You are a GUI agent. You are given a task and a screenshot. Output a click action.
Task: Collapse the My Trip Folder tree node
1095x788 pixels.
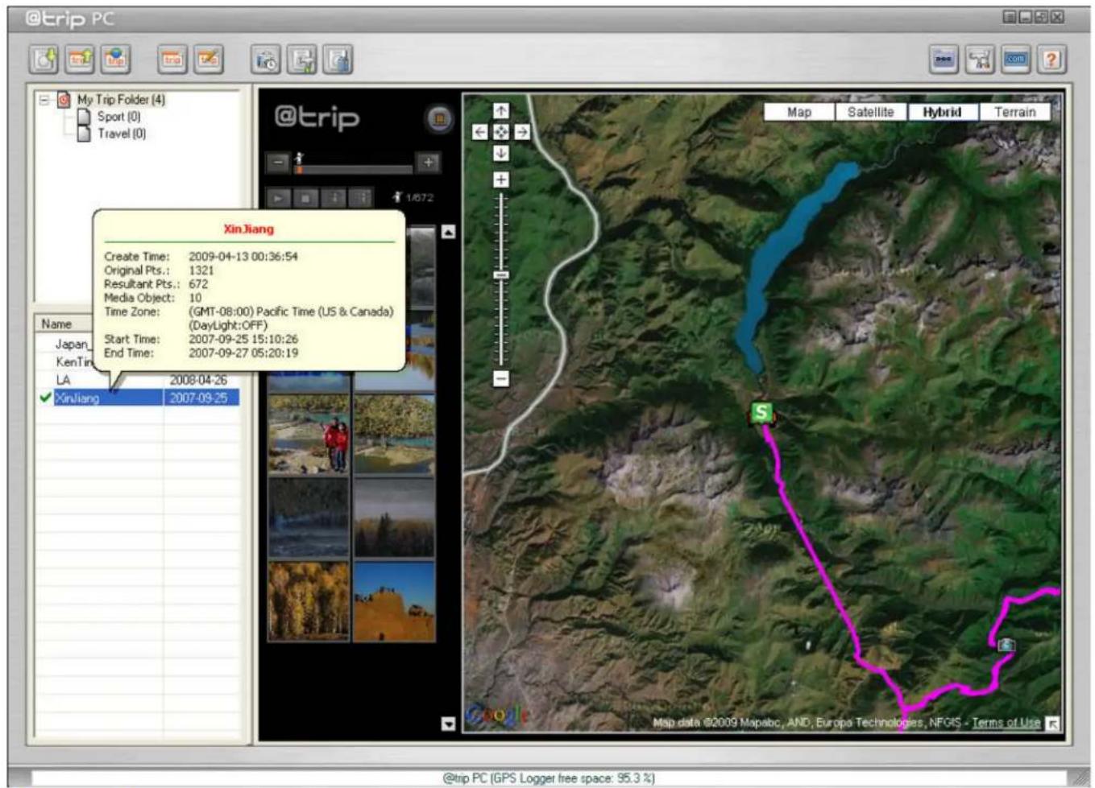(x=44, y=100)
